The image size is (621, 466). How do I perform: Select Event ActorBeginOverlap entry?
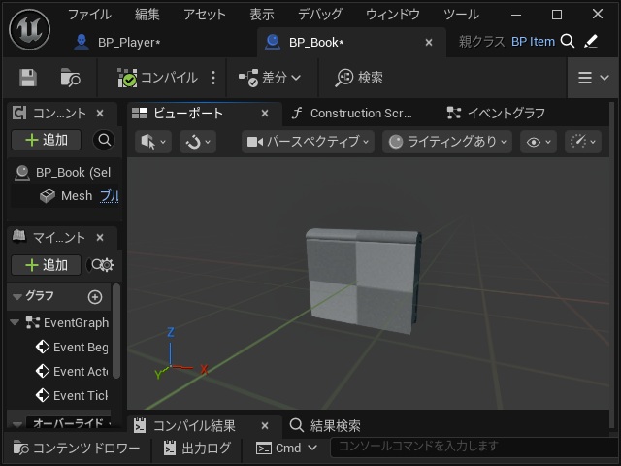pyautogui.click(x=71, y=371)
